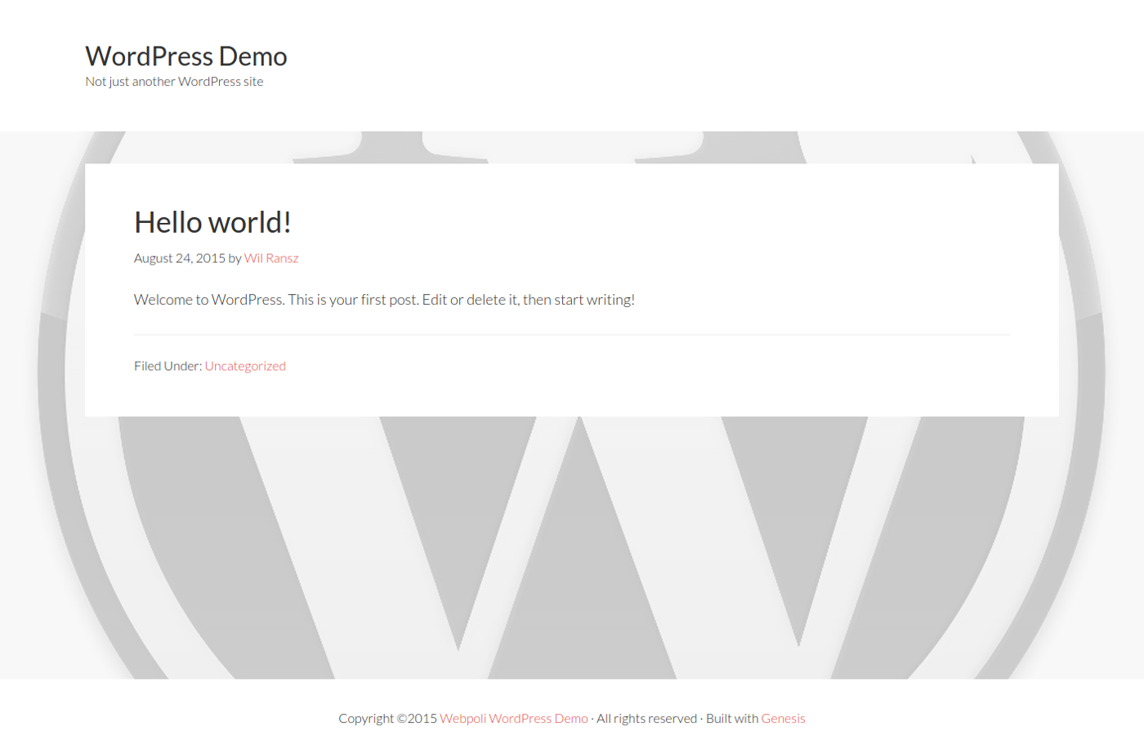Click the August 24, 2015 post date
This screenshot has height=744, width=1144.
(x=179, y=258)
